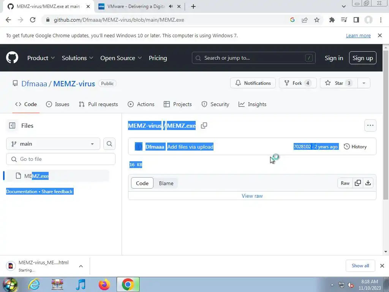Click the GitHub octocat logo
Image resolution: width=389 pixels, height=292 pixels.
tap(12, 58)
